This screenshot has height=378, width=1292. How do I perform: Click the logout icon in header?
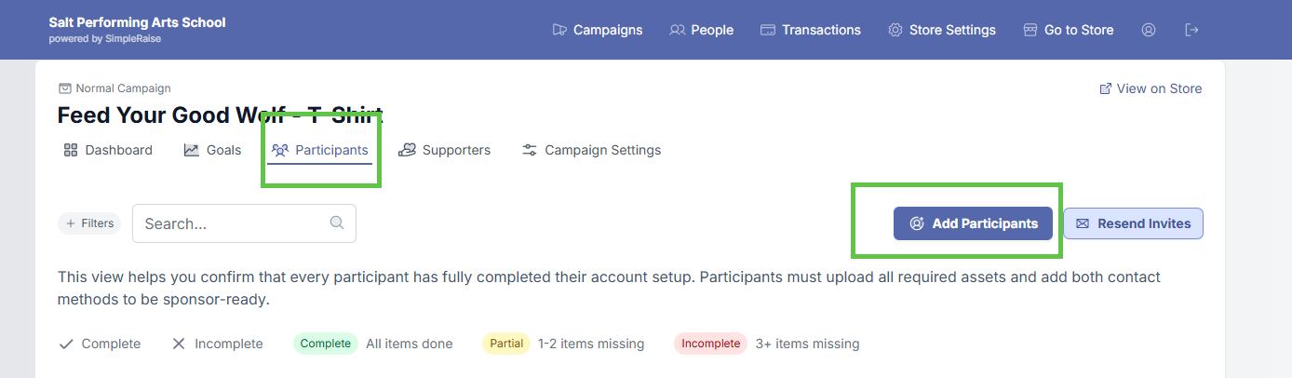click(x=1191, y=30)
